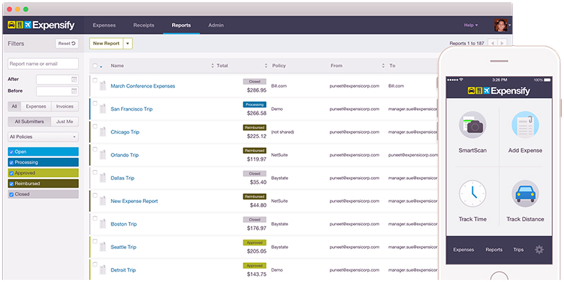564x282 pixels.
Task: Focus the Report name or email field
Action: 43,63
